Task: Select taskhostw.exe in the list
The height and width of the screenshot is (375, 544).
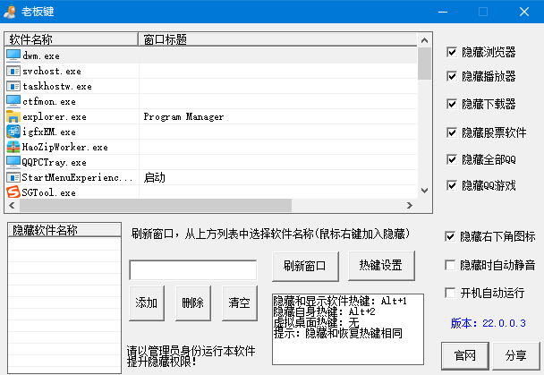Action: click(57, 87)
